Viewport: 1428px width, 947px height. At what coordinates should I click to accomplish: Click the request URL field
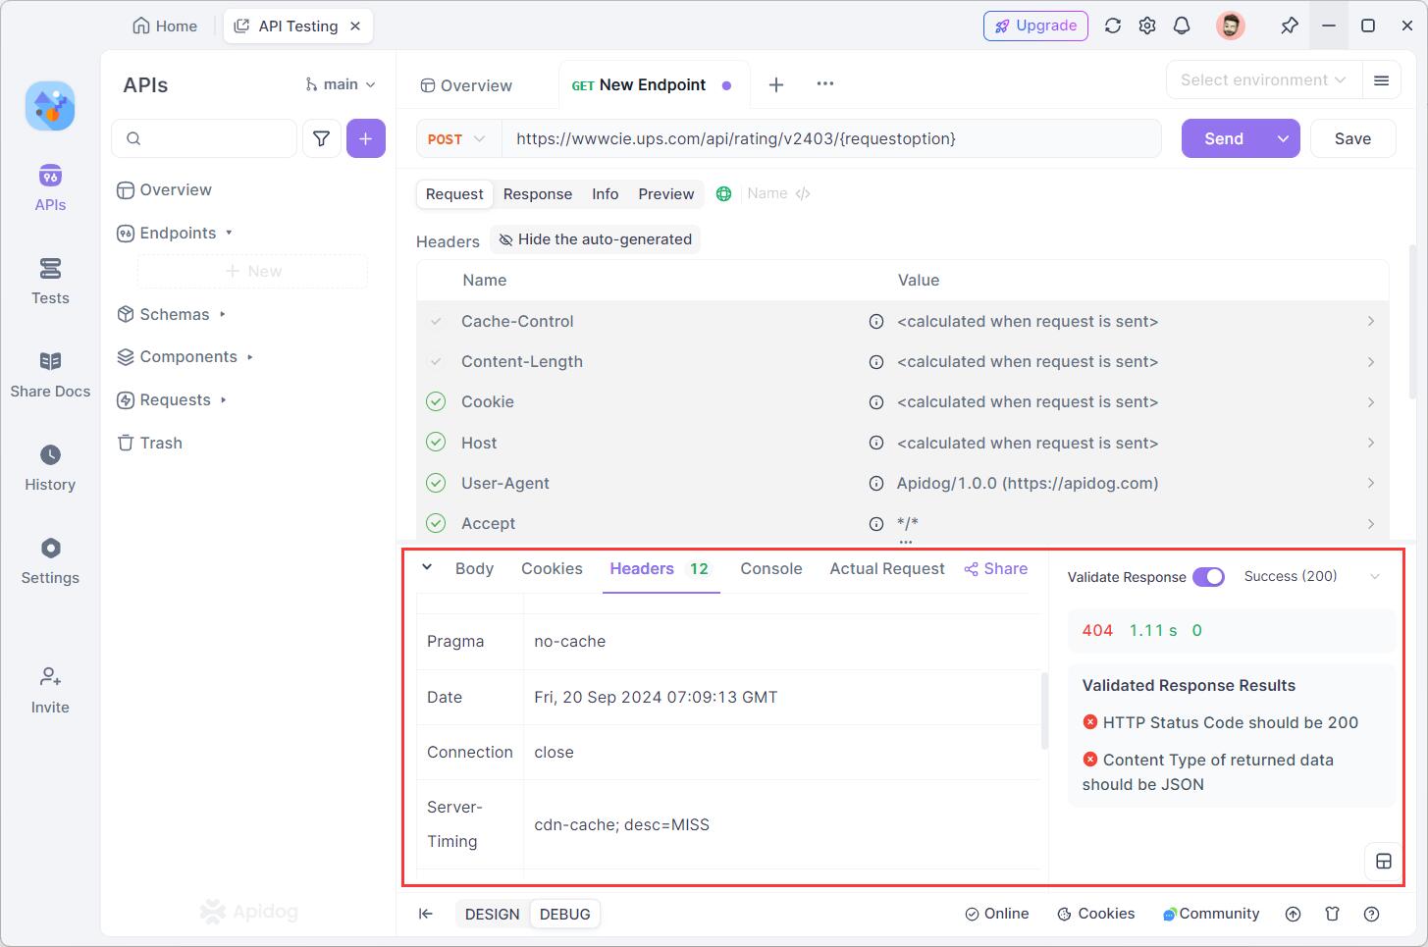tap(831, 138)
